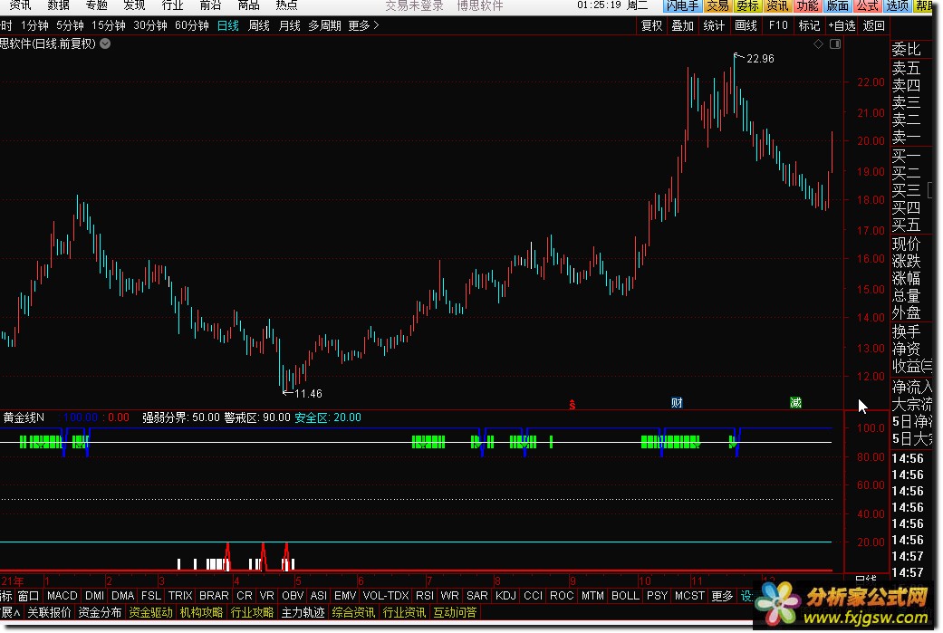Open 互动问答 bottom tab
This screenshot has width=943, height=633.
click(x=456, y=612)
